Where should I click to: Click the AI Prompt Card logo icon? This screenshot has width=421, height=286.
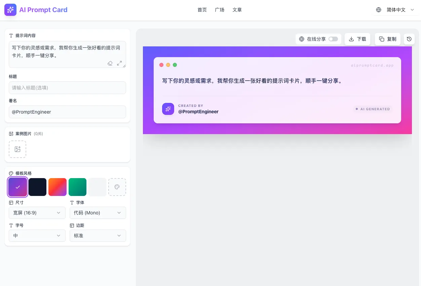[x=10, y=10]
